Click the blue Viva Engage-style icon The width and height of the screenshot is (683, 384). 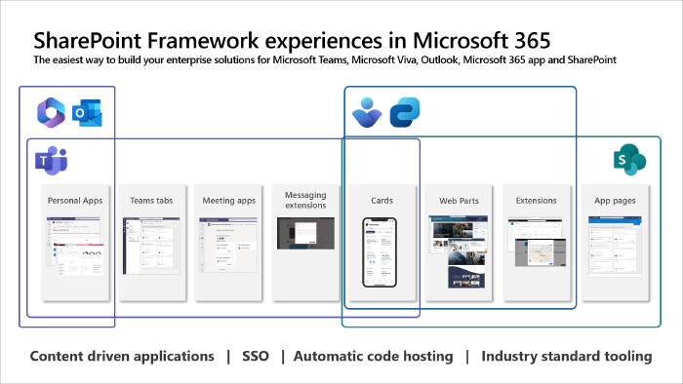click(405, 112)
